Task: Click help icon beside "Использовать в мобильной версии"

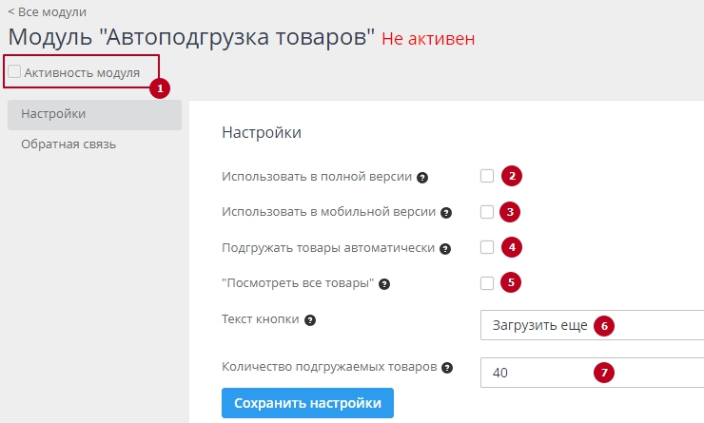Action: (446, 213)
